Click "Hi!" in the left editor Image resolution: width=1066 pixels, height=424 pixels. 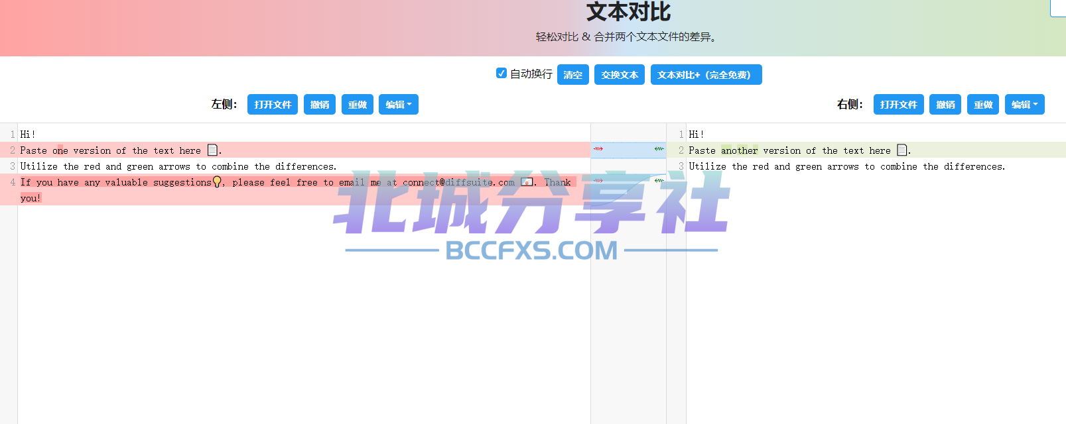(28, 134)
